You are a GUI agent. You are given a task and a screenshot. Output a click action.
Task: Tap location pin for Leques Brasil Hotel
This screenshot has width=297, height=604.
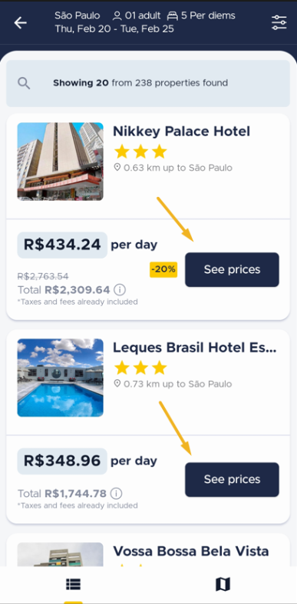[x=117, y=384]
